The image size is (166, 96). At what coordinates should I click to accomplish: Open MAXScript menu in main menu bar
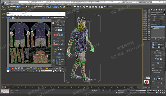click(62, 4)
